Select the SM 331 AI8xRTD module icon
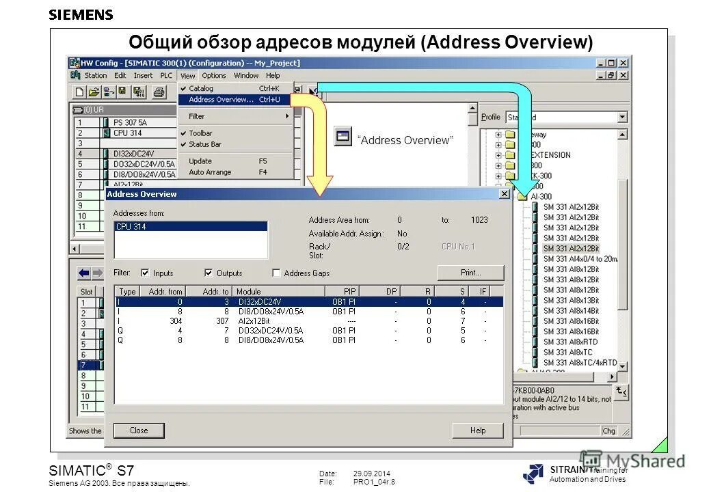 (x=571, y=340)
